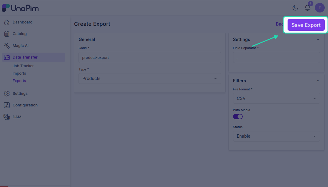
Task: Open Job Tracker submenu
Action: [x=23, y=66]
